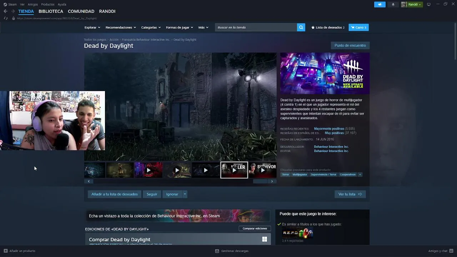Switch to Big Picture mode icon
The height and width of the screenshot is (257, 457).
[x=429, y=4]
